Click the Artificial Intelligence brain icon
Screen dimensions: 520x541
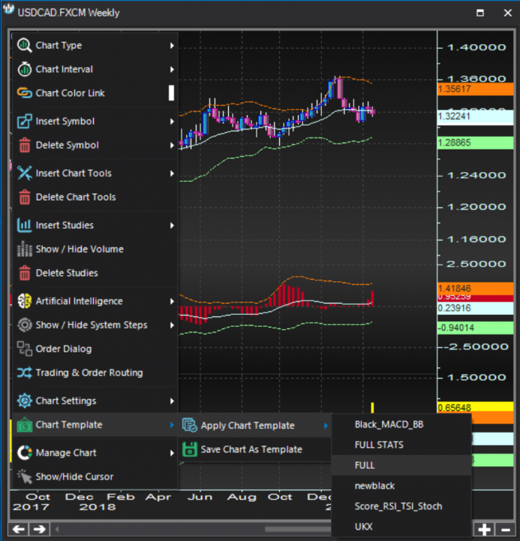(25, 301)
